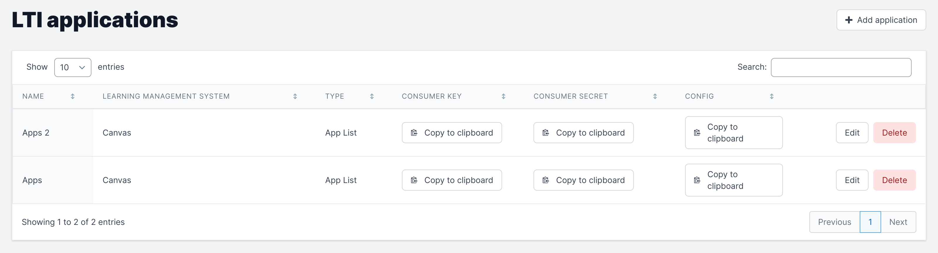Screen dimensions: 938x253
Task: Sort by Type column arrows
Action: (x=372, y=96)
